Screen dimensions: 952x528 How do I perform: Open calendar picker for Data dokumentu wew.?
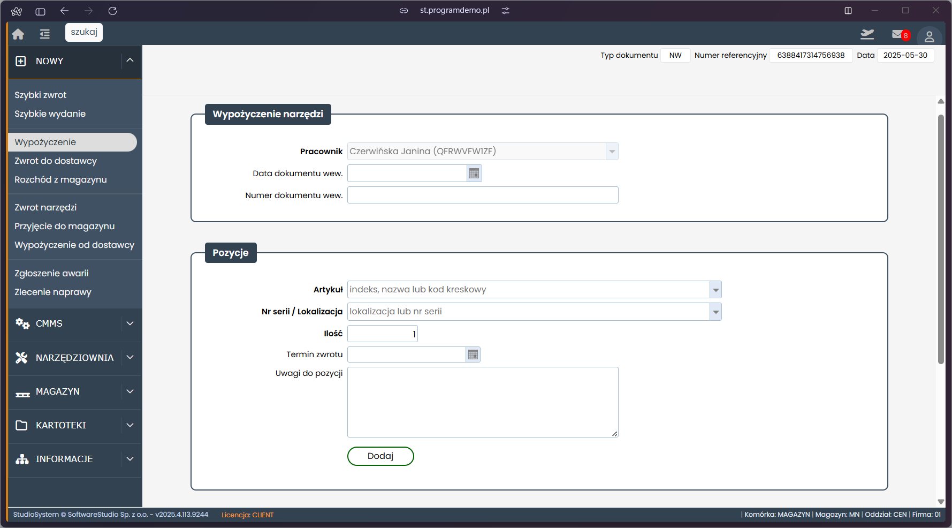pos(474,174)
